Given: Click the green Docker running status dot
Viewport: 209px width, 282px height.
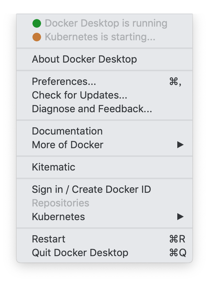Looking at the screenshot, I should pos(37,23).
